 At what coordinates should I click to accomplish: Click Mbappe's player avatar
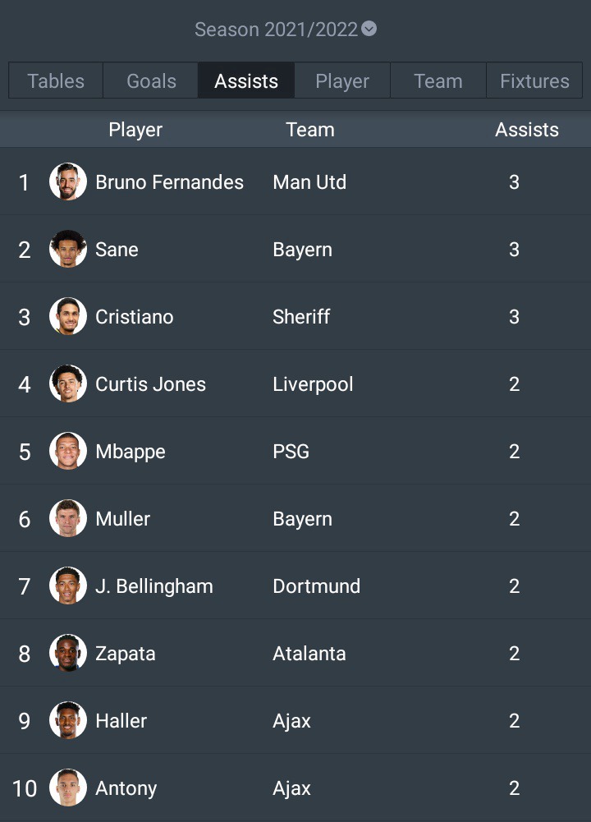click(x=68, y=451)
